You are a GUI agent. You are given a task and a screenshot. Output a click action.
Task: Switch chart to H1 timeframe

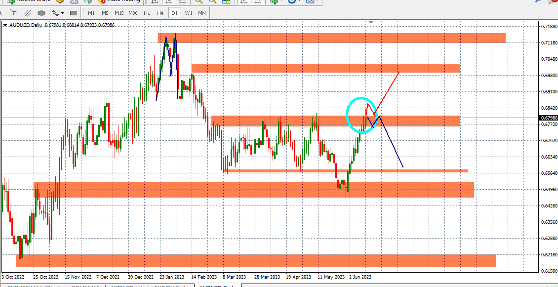pyautogui.click(x=147, y=13)
